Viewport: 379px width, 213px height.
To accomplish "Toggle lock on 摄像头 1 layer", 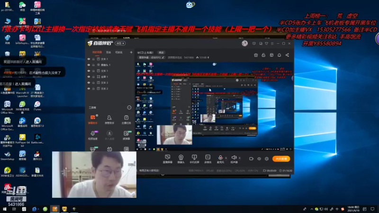I will pos(93,65).
